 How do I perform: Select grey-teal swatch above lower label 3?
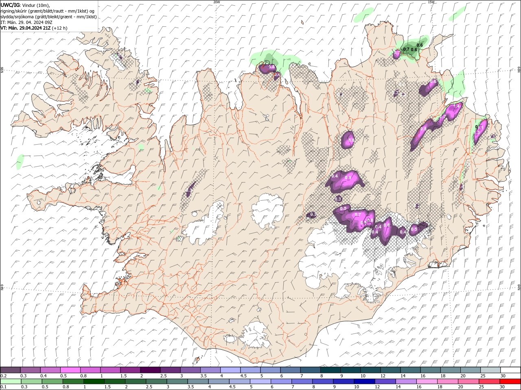177,381
